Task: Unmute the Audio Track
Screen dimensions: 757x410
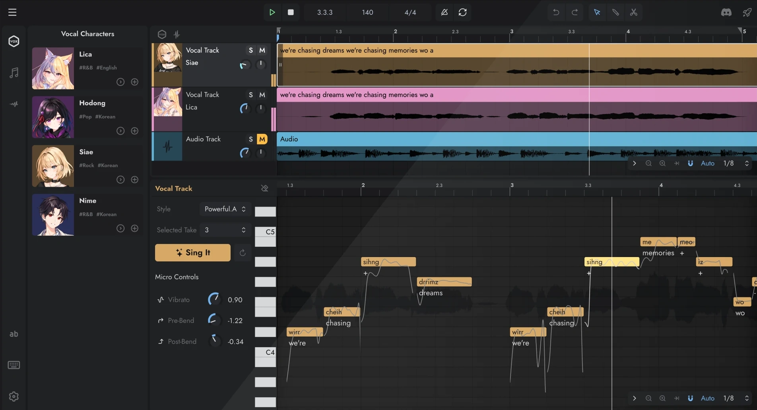Action: [x=262, y=139]
